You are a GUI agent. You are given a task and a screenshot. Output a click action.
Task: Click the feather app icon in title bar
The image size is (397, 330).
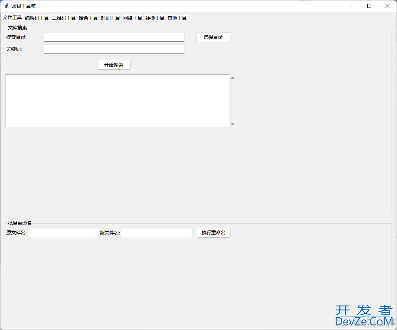[x=6, y=6]
